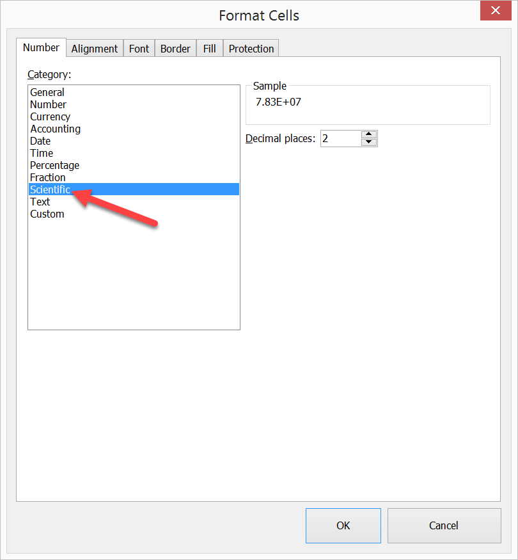Screen dimensions: 518x560
Task: Click the Decimal places input field
Action: [340, 138]
